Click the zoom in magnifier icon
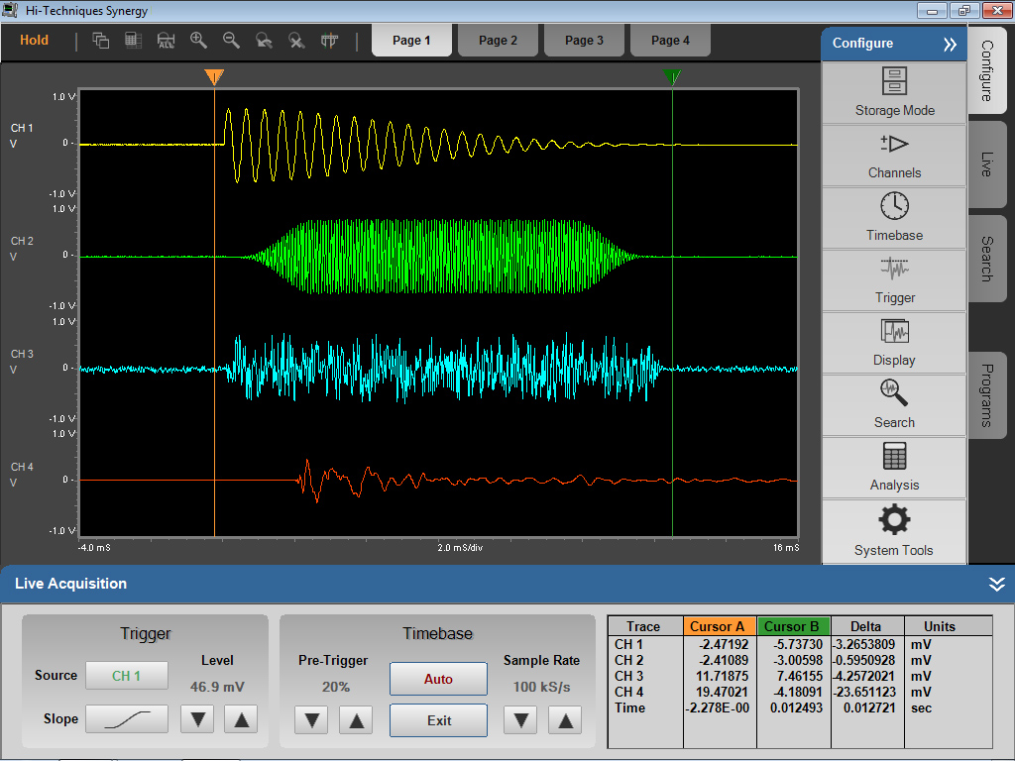Viewport: 1015px width, 761px height. pyautogui.click(x=198, y=40)
